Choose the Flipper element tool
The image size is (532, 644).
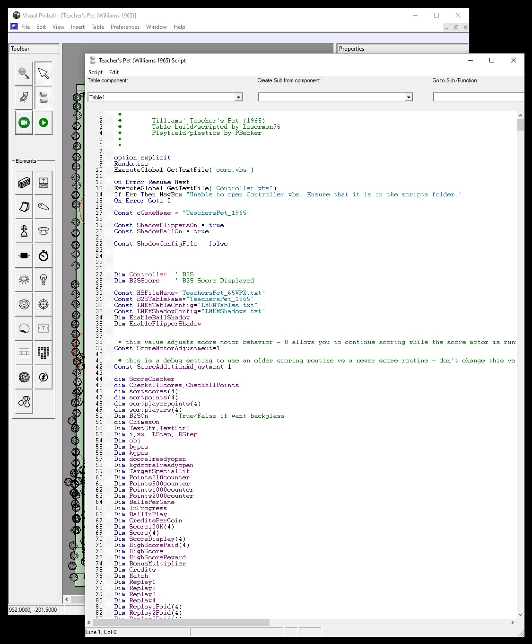[x=44, y=207]
